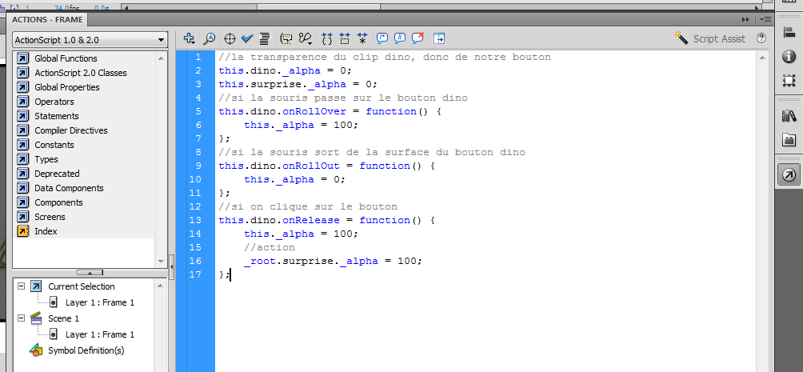Viewport: 803px width, 372px height.
Task: Expand Deprecated category
Action: click(57, 173)
